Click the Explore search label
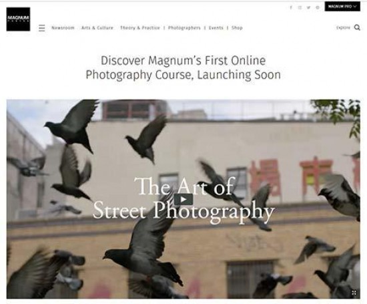Image resolution: width=367 pixels, height=304 pixels. [x=343, y=27]
